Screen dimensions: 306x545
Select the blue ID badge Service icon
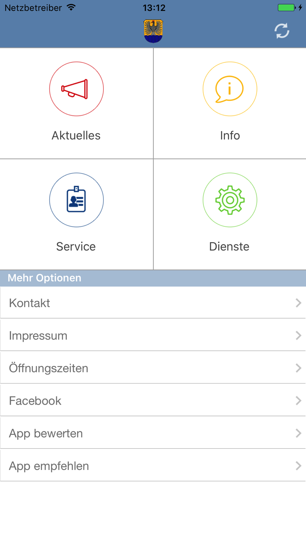(76, 200)
